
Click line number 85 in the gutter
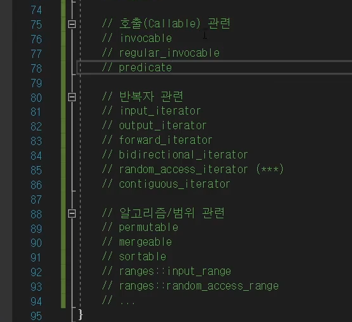coord(36,170)
